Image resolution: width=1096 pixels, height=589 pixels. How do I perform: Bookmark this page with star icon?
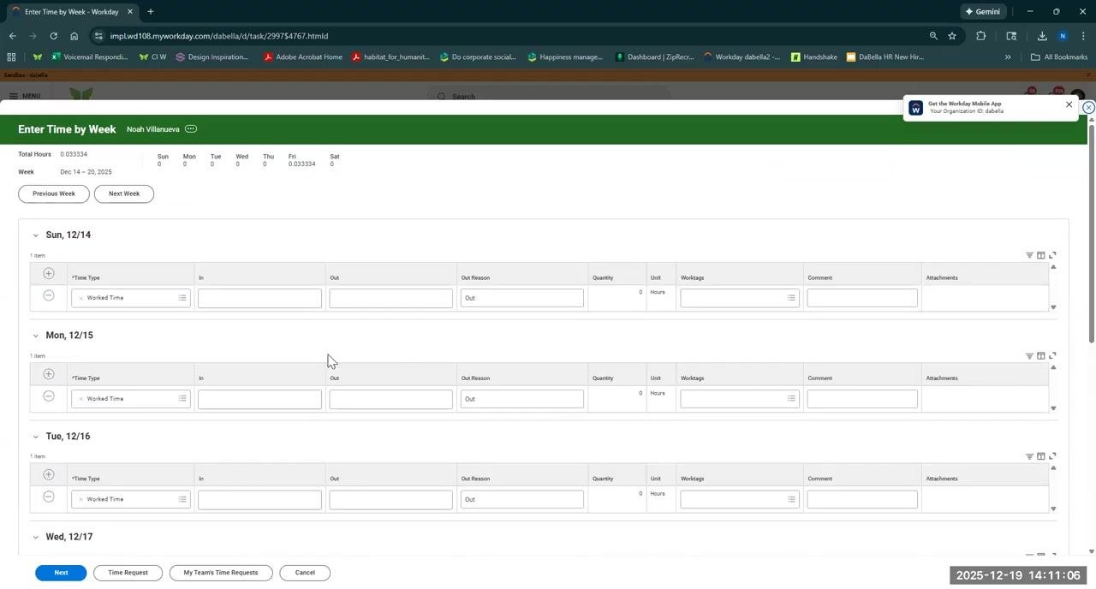pos(952,36)
